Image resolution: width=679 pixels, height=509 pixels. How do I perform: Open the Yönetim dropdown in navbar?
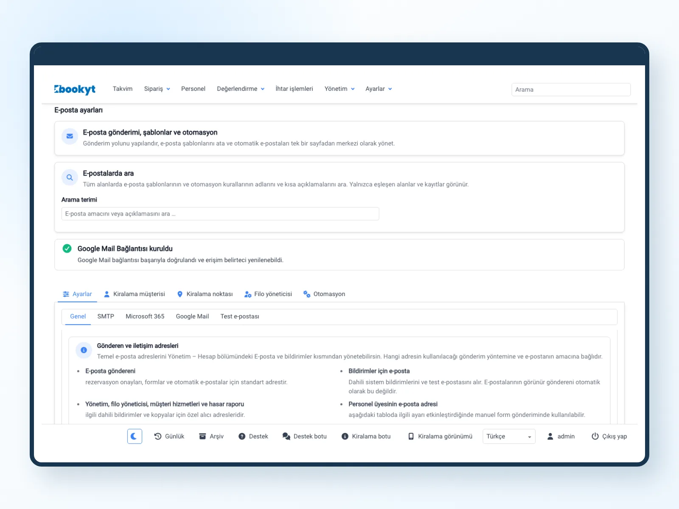[x=339, y=89]
